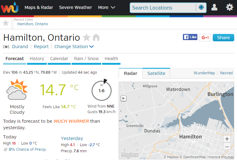Click the Google +1 button
237x160 pixels.
click(x=205, y=37)
